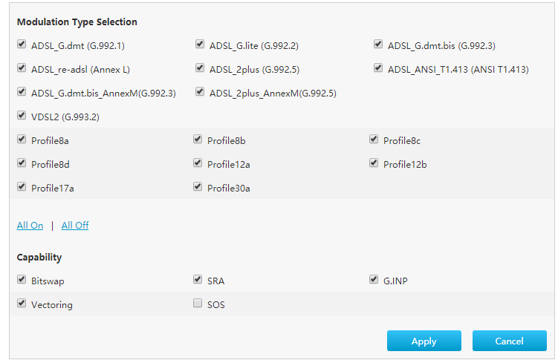Uncheck ADSL_G.dmt.bis_AnnexM(G.992.3)

(x=22, y=92)
